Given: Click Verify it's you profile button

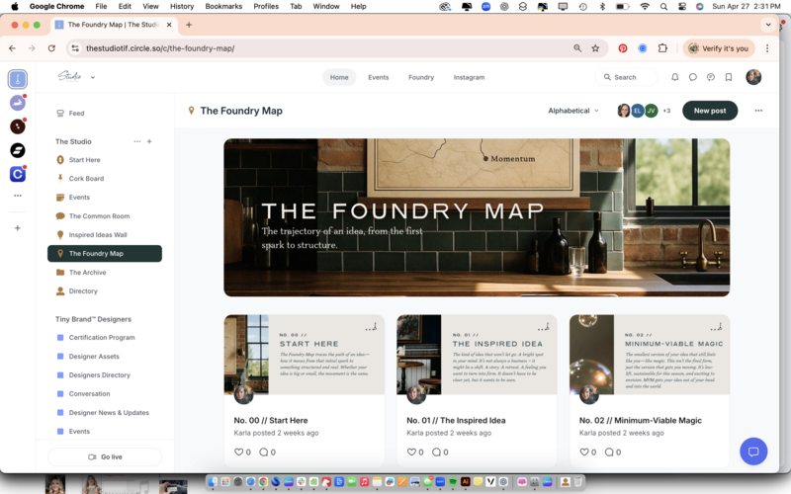Looking at the screenshot, I should pyautogui.click(x=719, y=48).
